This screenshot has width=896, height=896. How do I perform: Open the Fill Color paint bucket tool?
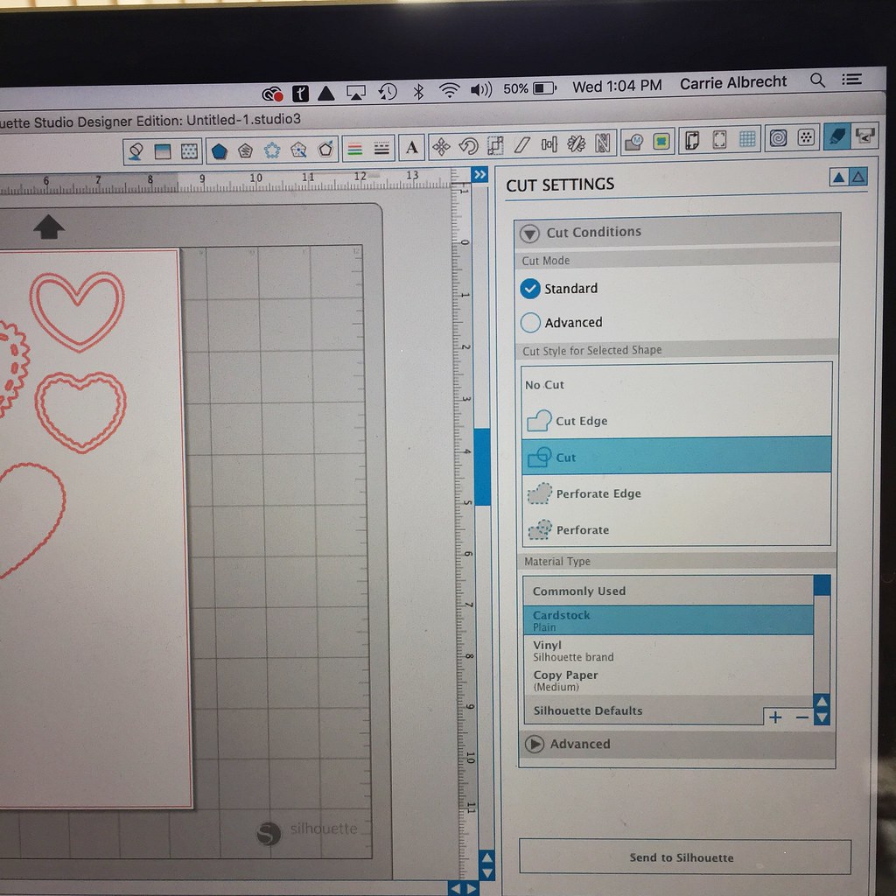click(x=136, y=151)
